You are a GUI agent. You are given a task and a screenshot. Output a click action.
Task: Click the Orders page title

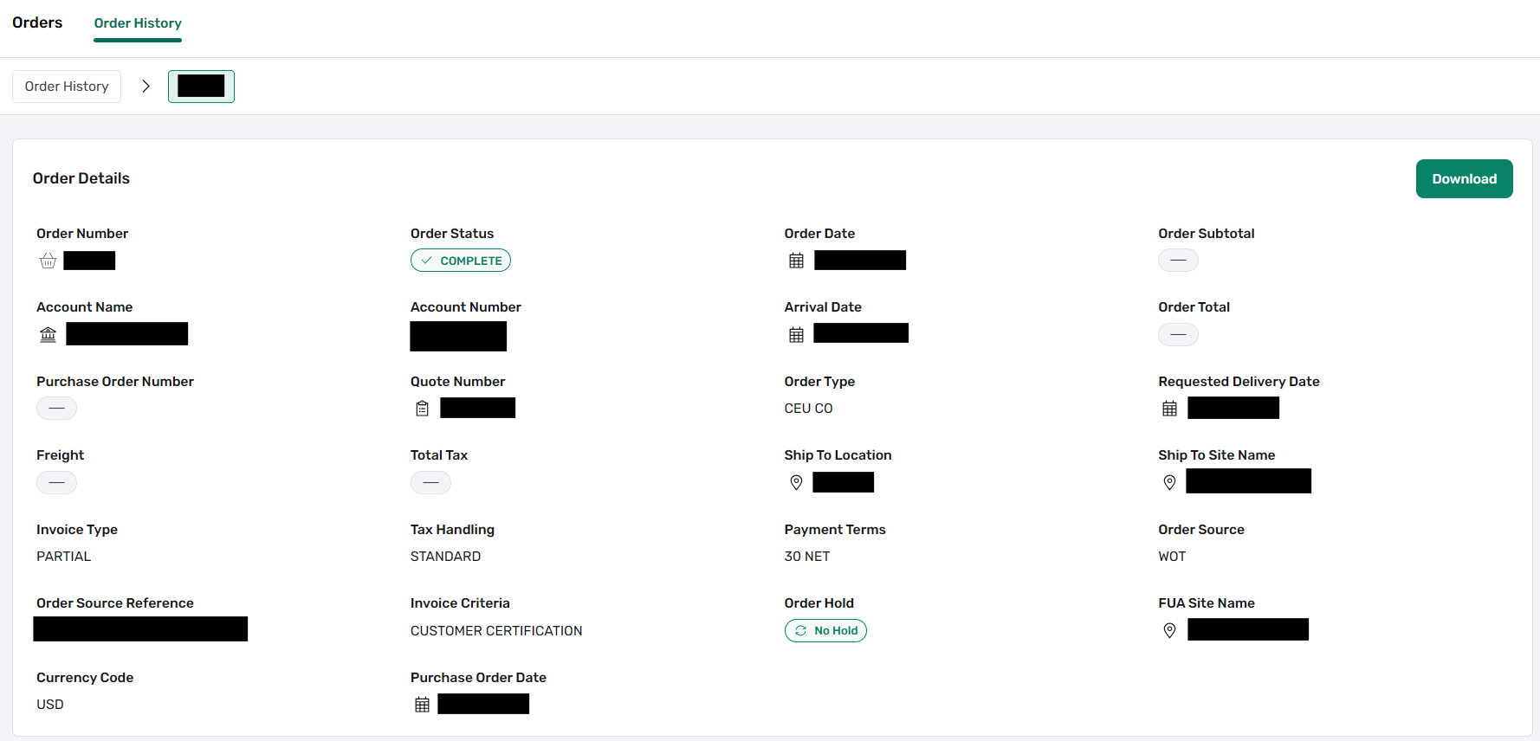click(x=37, y=23)
